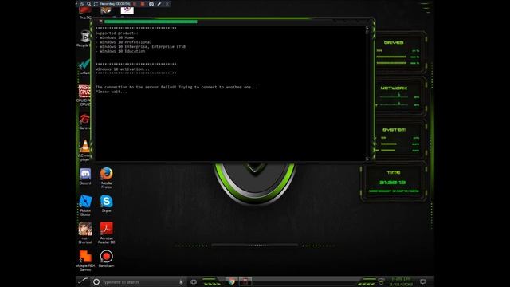
Task: Focus the 'Type here to search' box
Action: point(138,281)
